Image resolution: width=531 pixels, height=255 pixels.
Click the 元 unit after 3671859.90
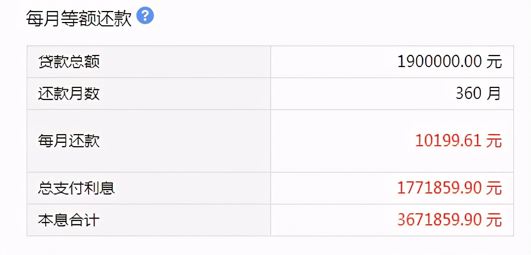click(x=494, y=220)
